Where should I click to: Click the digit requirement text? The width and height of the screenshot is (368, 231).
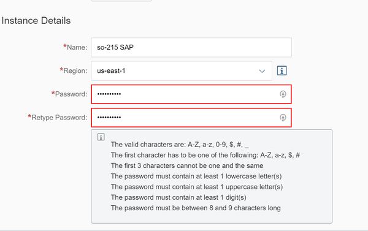tap(178, 197)
